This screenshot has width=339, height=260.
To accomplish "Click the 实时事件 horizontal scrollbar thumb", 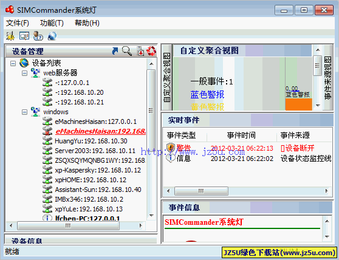I will point(201,191).
